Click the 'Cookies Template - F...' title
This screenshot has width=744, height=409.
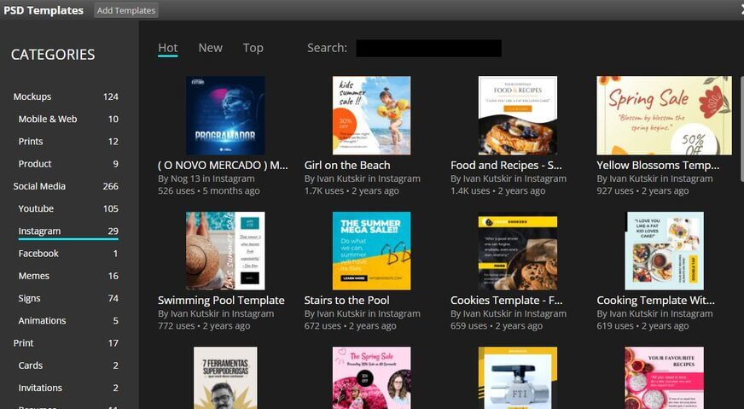506,301
